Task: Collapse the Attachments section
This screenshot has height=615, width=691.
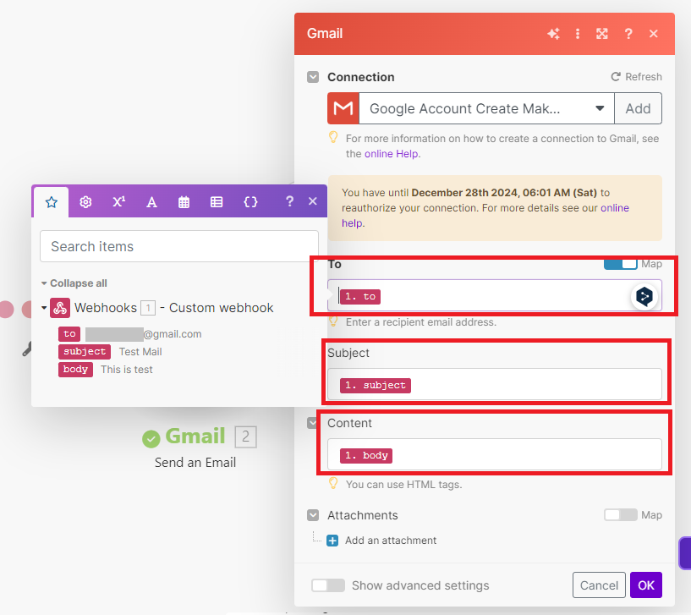Action: (x=313, y=515)
